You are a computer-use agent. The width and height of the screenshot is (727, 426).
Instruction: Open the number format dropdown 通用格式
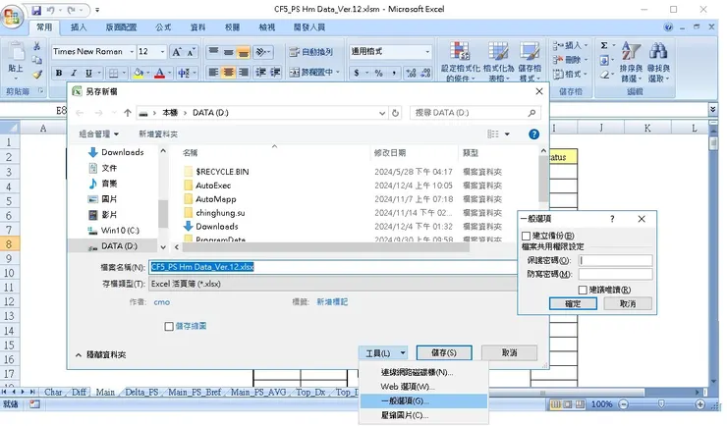pos(427,52)
